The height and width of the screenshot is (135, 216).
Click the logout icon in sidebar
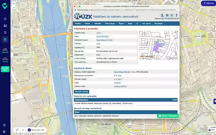click(4, 132)
